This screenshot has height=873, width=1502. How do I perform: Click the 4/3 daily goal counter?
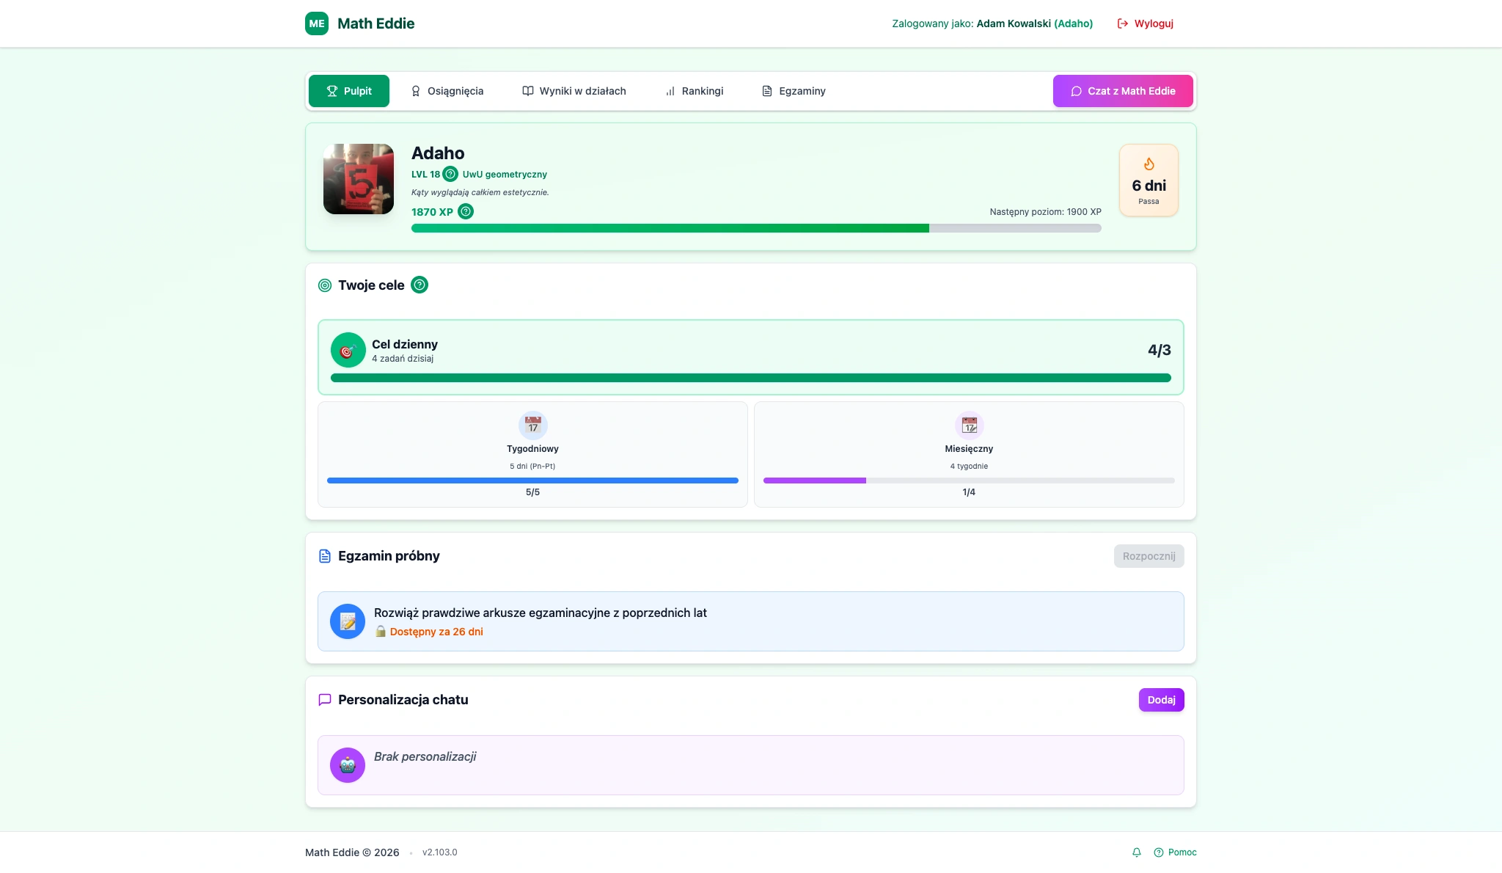[1160, 350]
